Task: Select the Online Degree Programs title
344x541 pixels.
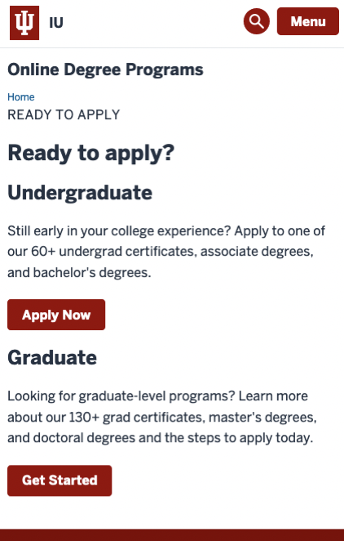Action: (106, 69)
